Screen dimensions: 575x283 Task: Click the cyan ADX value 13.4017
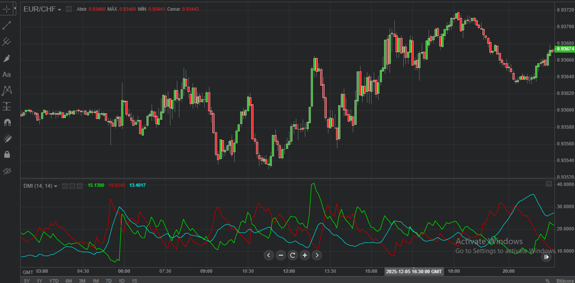[138, 185]
